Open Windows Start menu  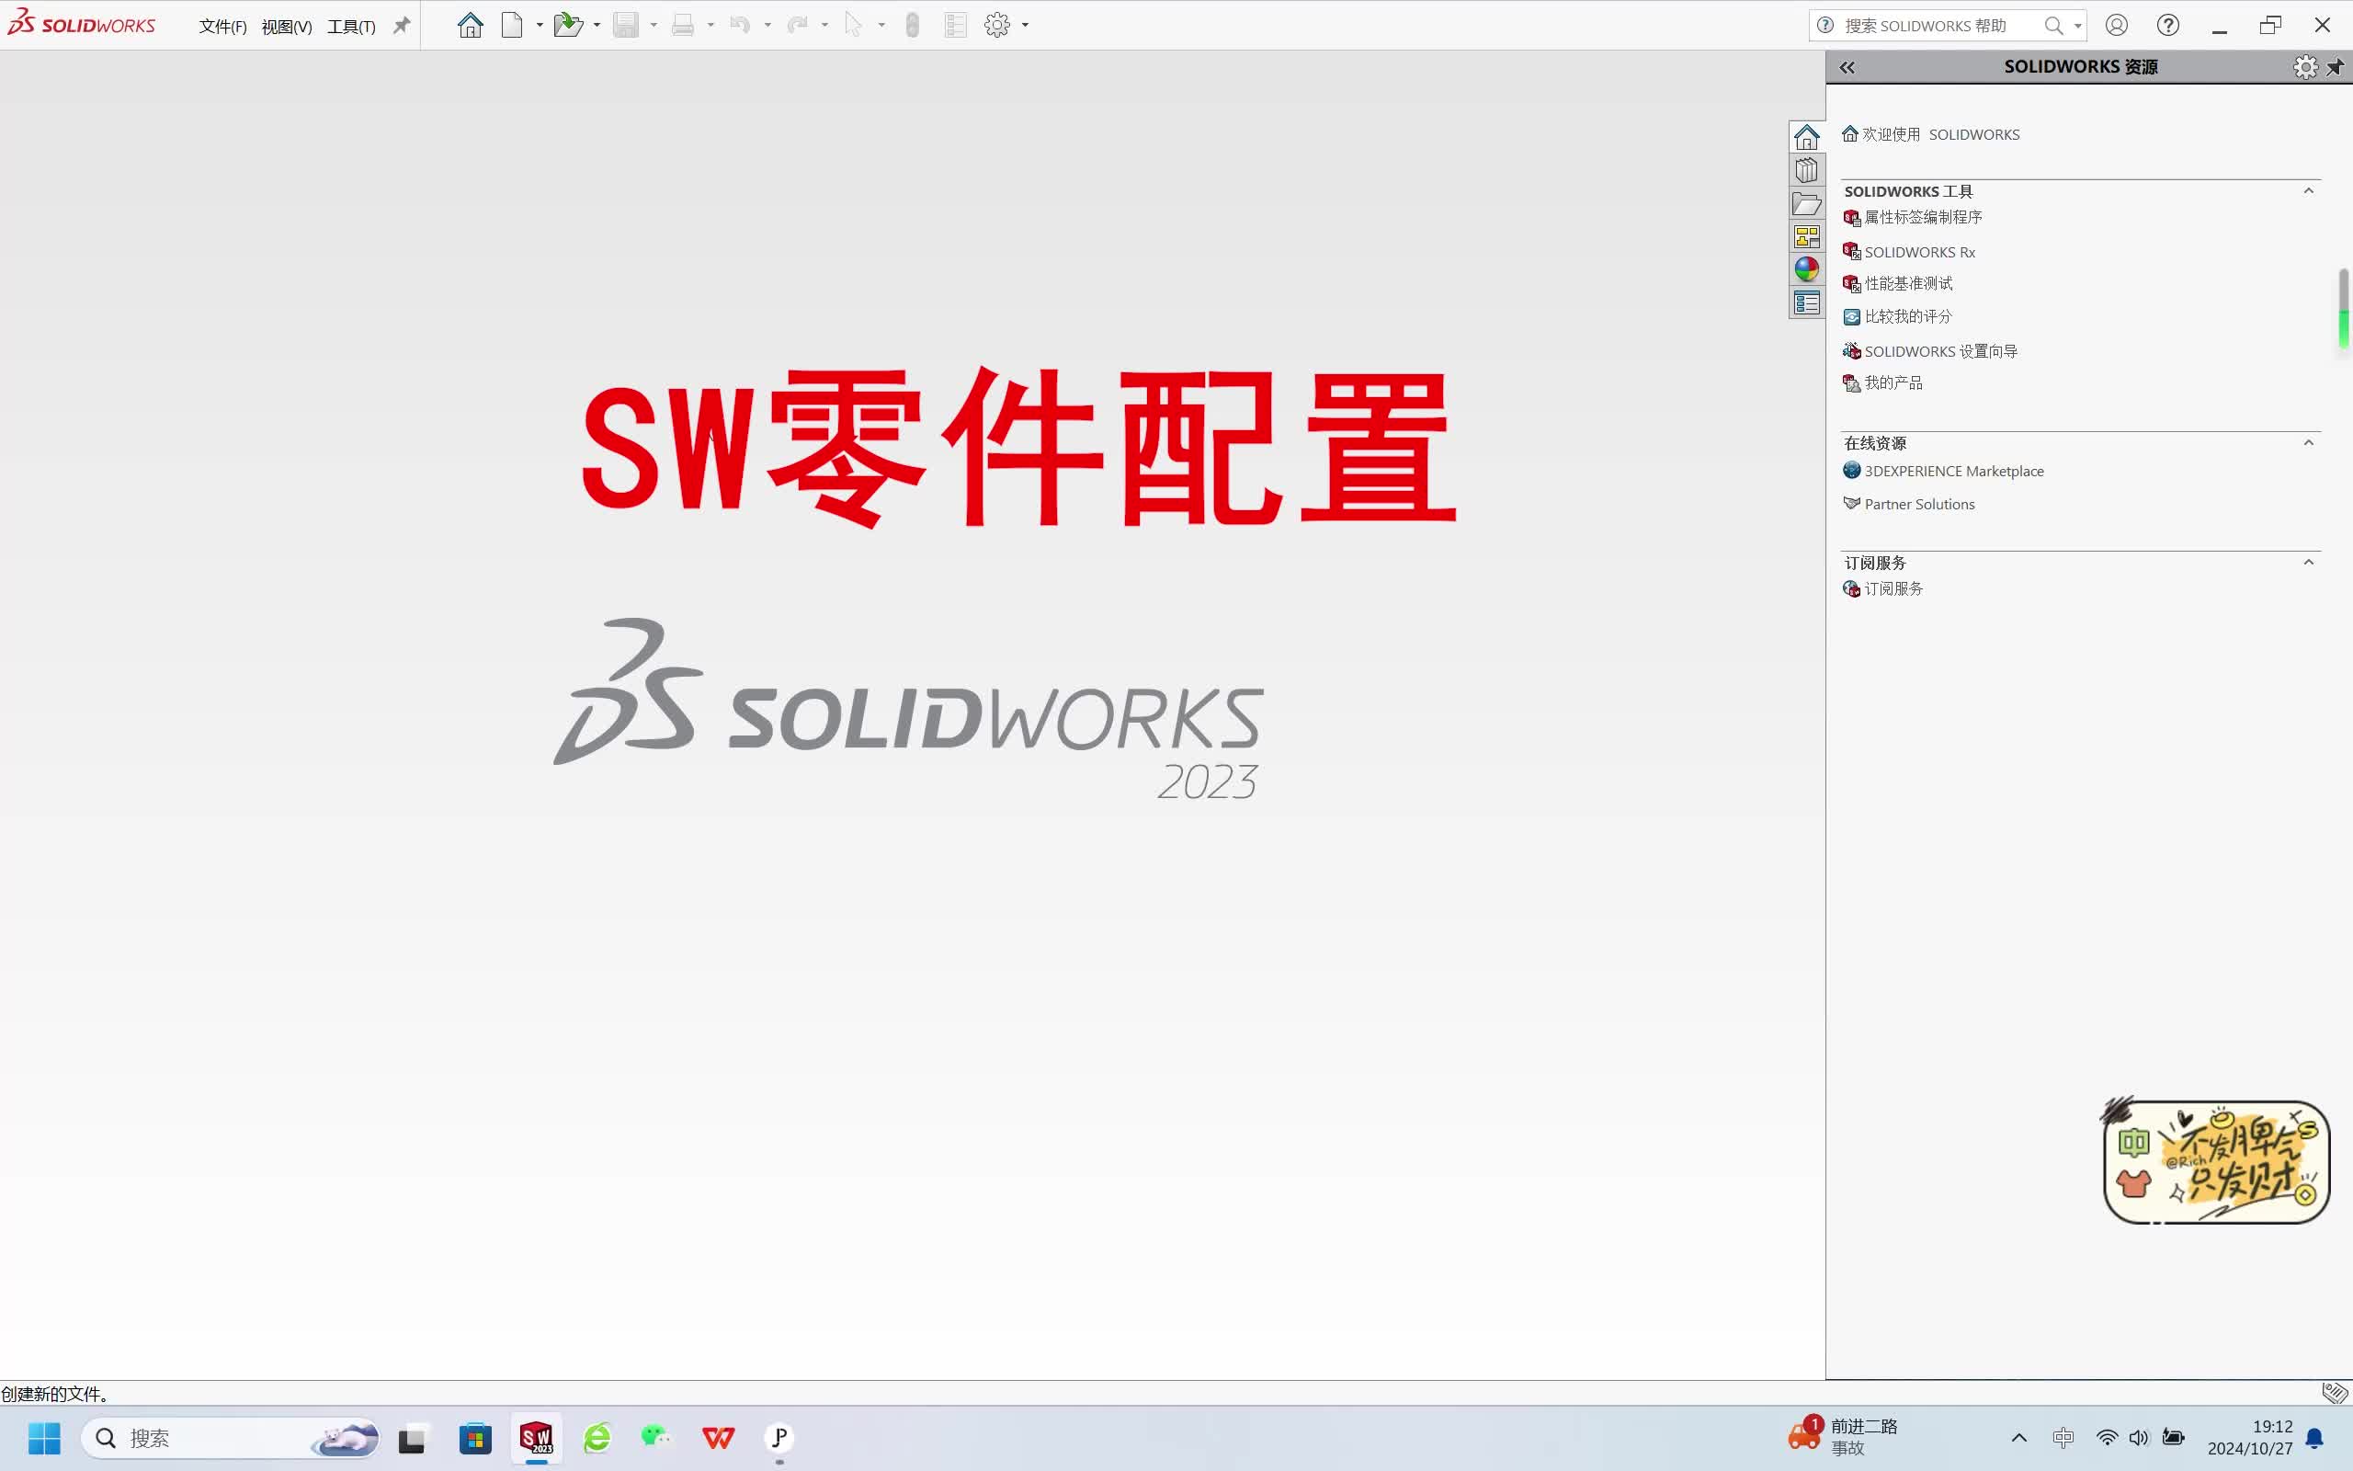tap(45, 1438)
